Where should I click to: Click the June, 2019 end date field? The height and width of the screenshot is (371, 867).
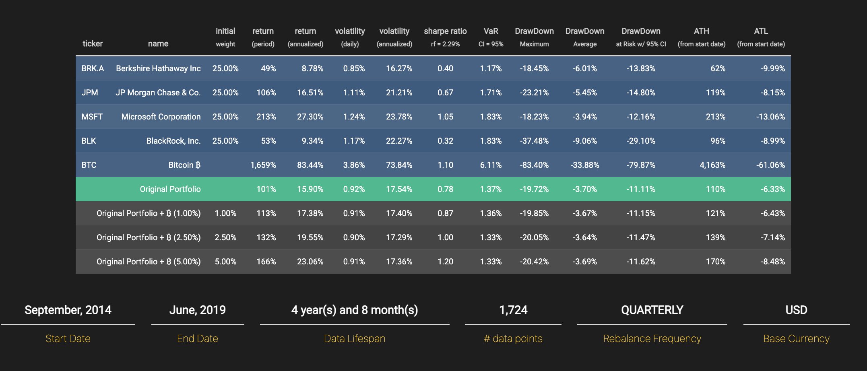pyautogui.click(x=198, y=310)
